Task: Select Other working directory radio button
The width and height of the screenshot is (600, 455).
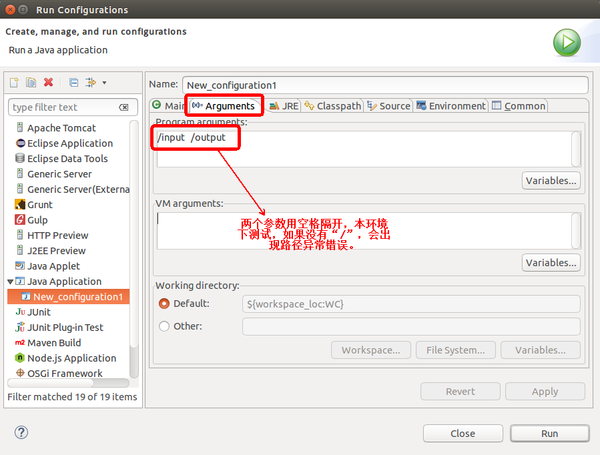Action: [164, 326]
